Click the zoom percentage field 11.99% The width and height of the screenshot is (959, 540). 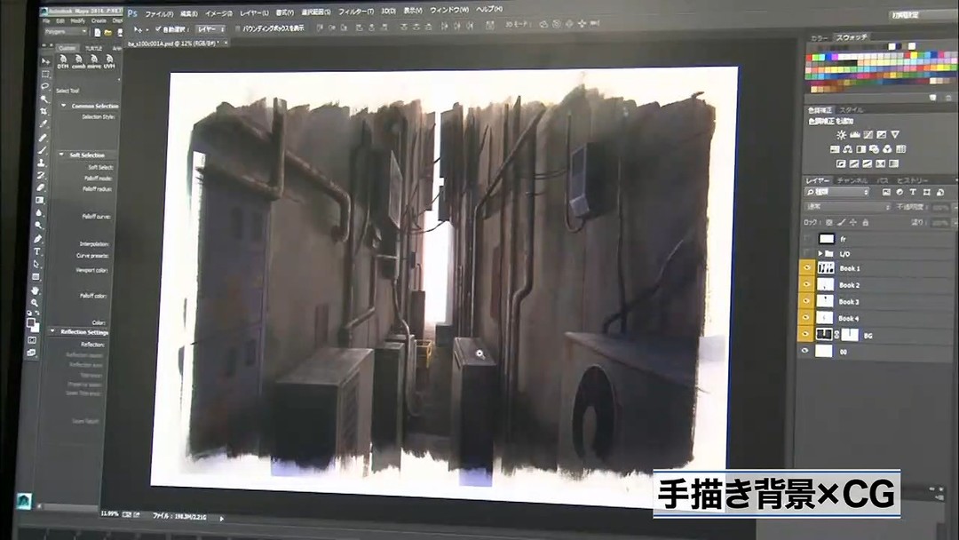109,513
